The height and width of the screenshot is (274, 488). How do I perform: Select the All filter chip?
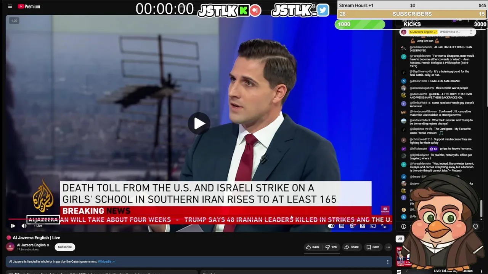point(400,239)
